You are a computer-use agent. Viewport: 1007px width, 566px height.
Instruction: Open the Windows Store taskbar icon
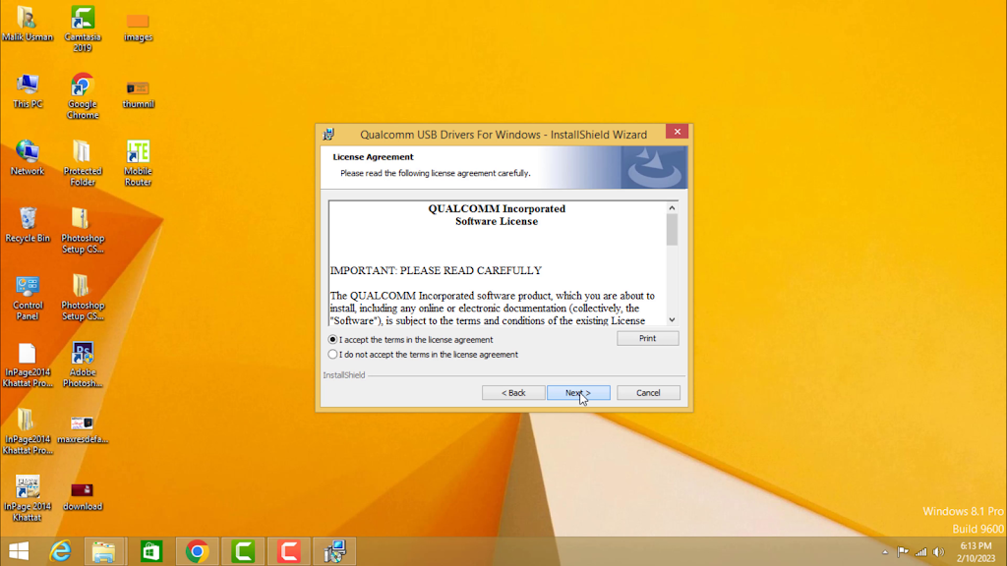[150, 551]
